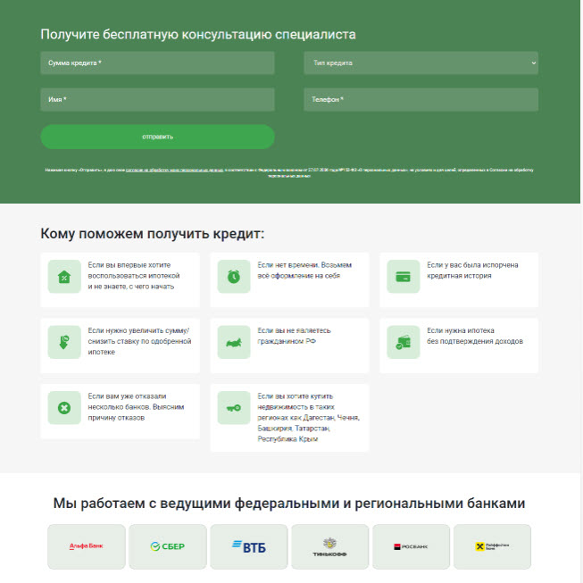Click the Russia map icon
The image size is (583, 583).
click(x=234, y=342)
